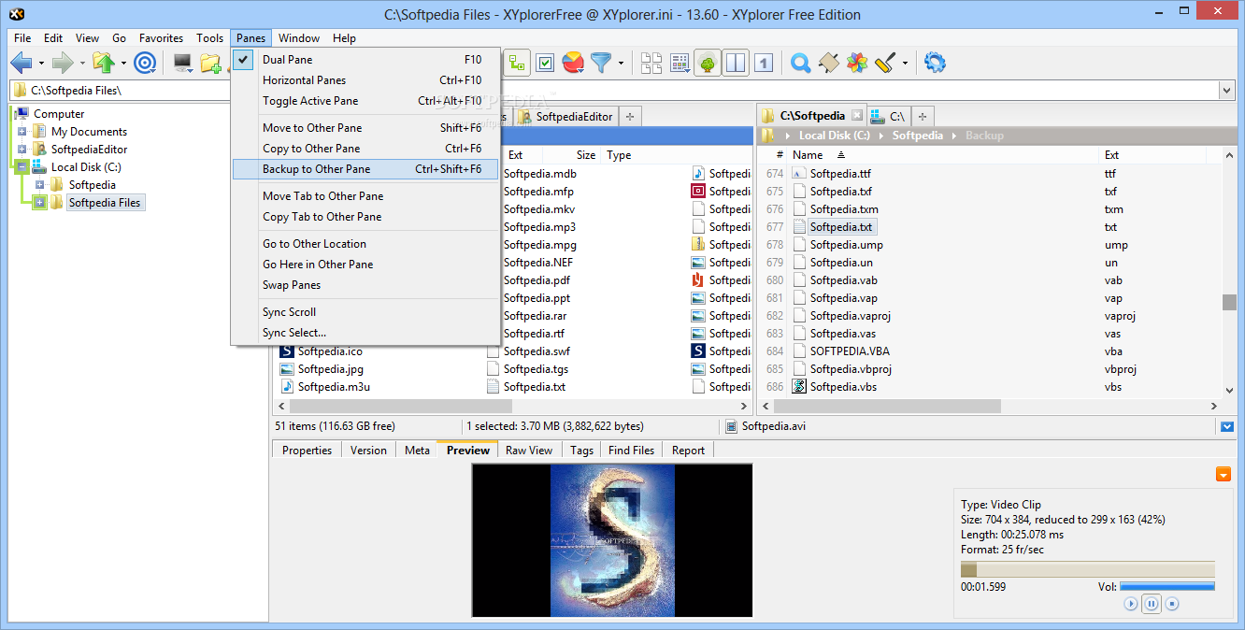
Task: Add new tab after SoftpediaEditor tab
Action: (630, 116)
